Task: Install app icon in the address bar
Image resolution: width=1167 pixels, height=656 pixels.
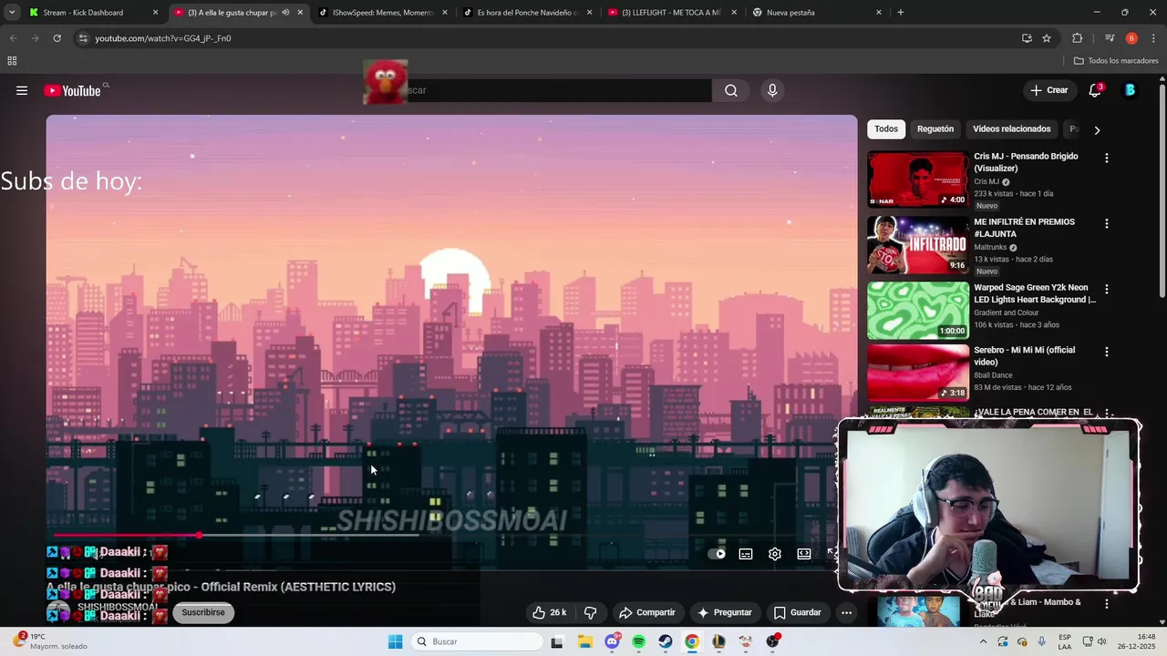Action: [x=1027, y=38]
